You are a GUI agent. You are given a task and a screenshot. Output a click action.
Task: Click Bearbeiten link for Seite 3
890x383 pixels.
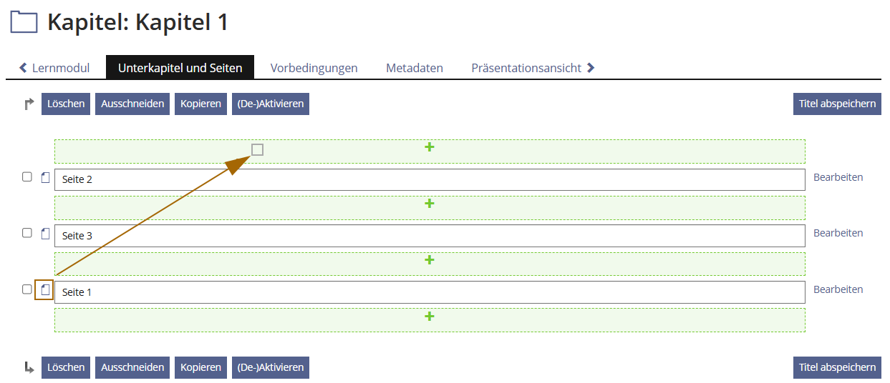point(838,233)
